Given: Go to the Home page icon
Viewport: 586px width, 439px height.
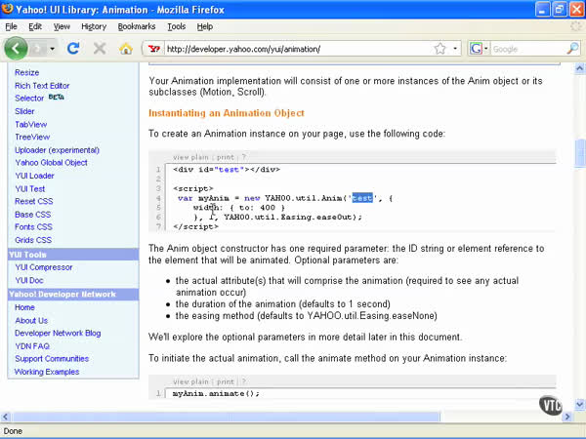Looking at the screenshot, I should (125, 48).
